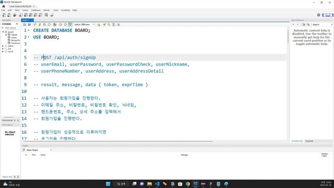
Task: Collapse the board schema node
Action: (3, 32)
